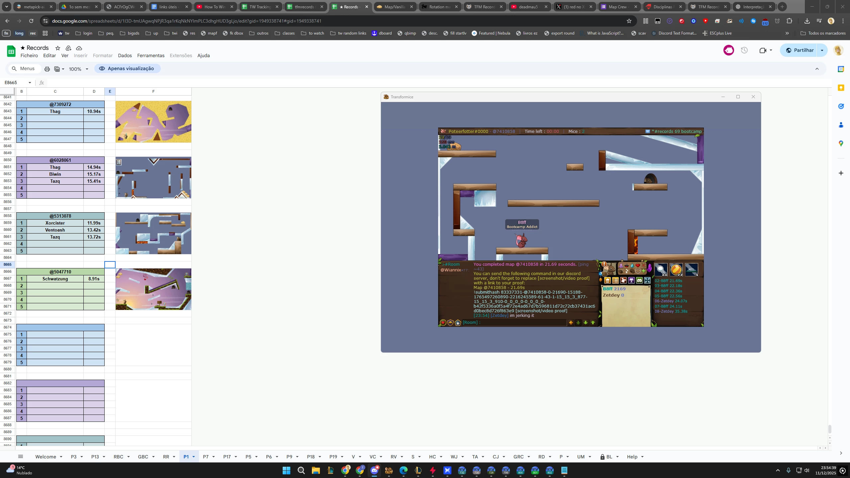Open the Editar menu

pyautogui.click(x=49, y=55)
